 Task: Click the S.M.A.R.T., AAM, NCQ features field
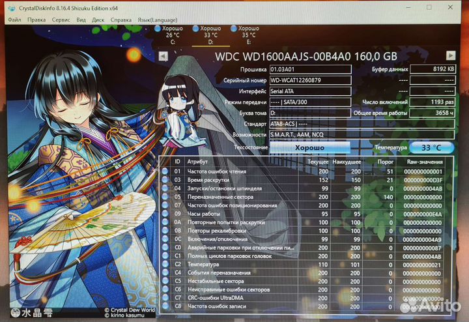362,135
